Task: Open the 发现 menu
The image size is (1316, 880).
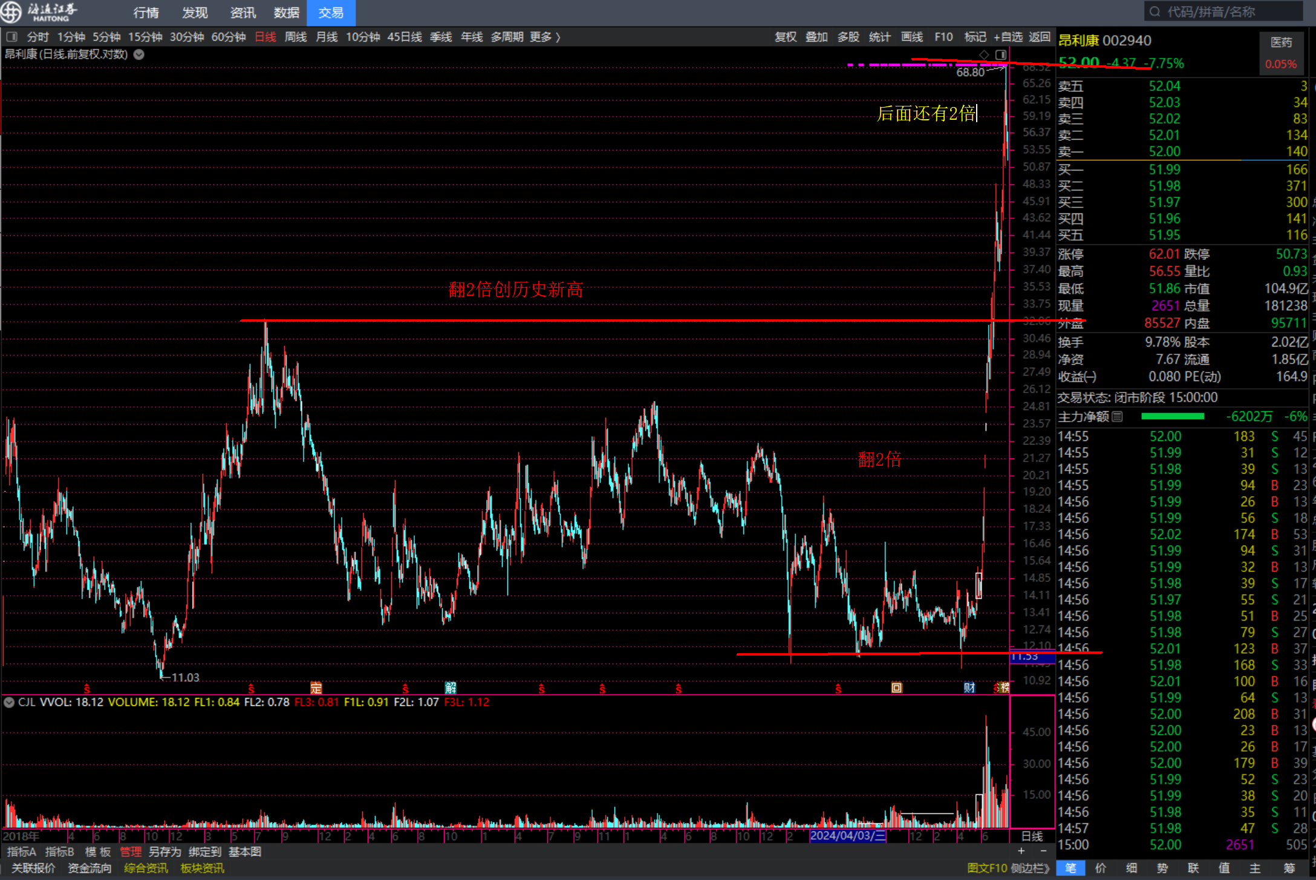Action: click(x=195, y=13)
